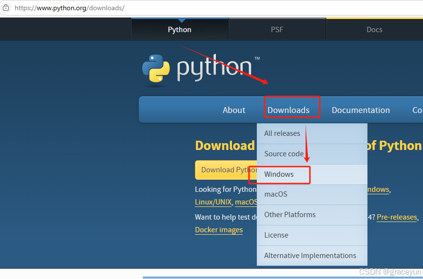423x279 pixels.
Task: Choose All releases from Downloads menu
Action: tap(312, 133)
